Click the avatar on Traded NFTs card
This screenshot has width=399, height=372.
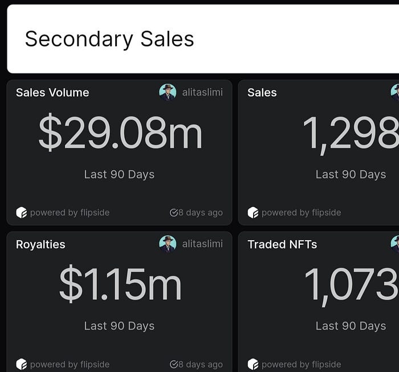pos(395,244)
